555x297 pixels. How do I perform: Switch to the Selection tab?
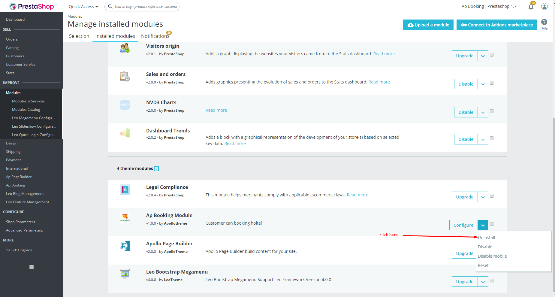[79, 36]
